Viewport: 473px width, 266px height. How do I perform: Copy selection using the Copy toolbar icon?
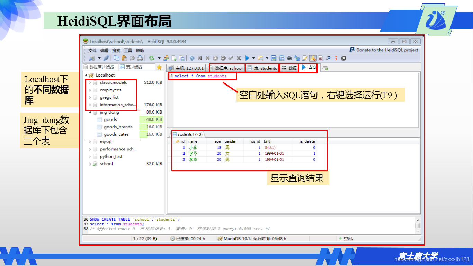click(x=116, y=59)
